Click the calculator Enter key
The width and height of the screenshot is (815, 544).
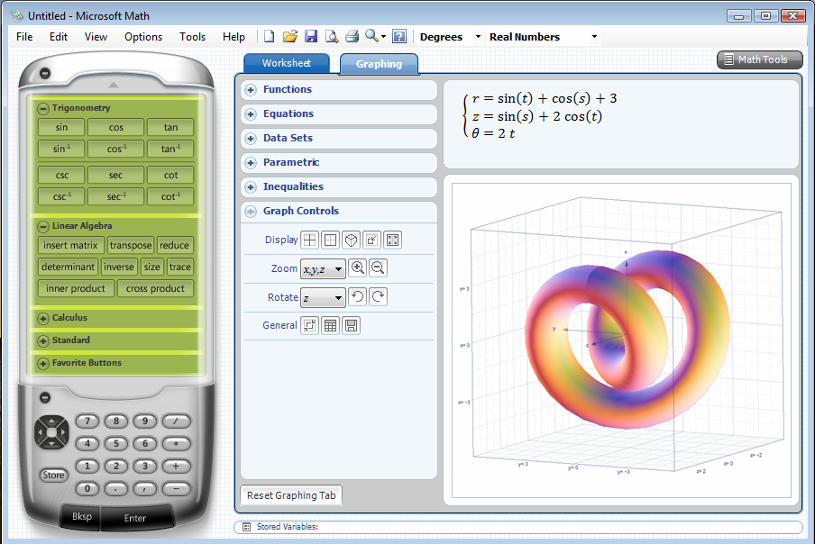[135, 518]
